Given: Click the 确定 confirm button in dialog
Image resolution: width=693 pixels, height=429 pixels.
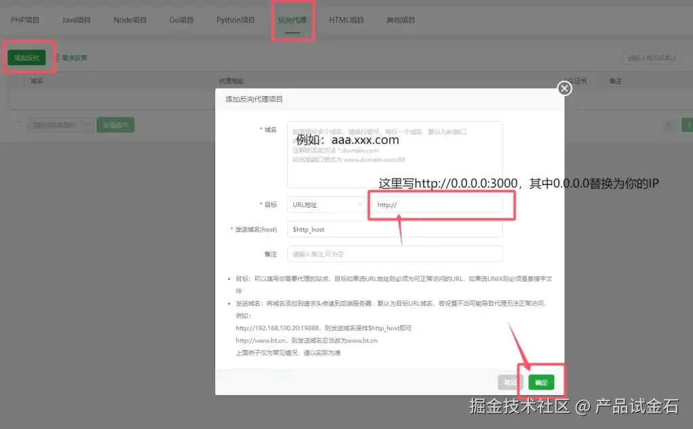Looking at the screenshot, I should click(x=541, y=382).
